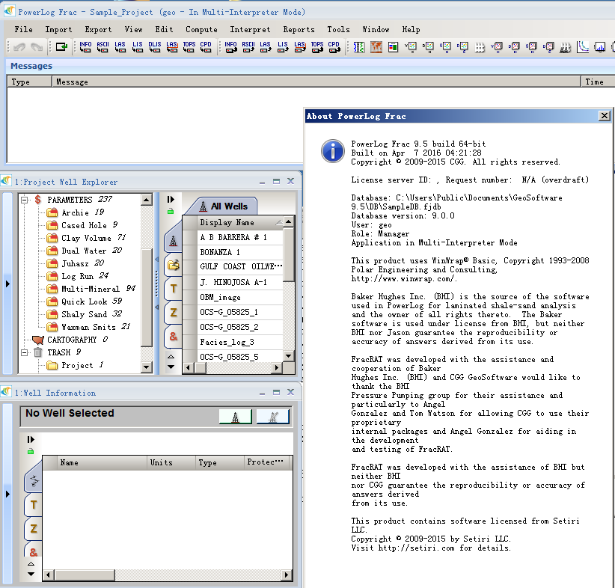This screenshot has width=615, height=588.
Task: Select the T side tab in Well Information
Action: (x=34, y=505)
